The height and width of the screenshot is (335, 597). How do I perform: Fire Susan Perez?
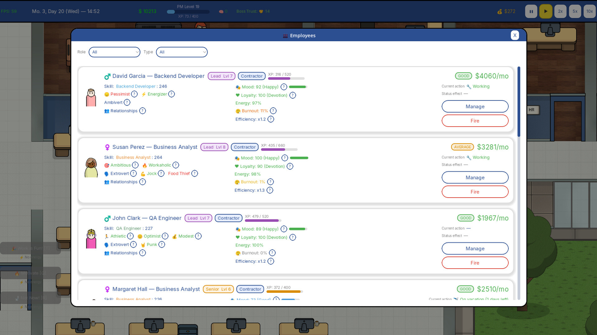click(x=475, y=192)
